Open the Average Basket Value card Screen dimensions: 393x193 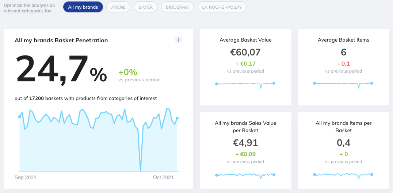(x=245, y=40)
